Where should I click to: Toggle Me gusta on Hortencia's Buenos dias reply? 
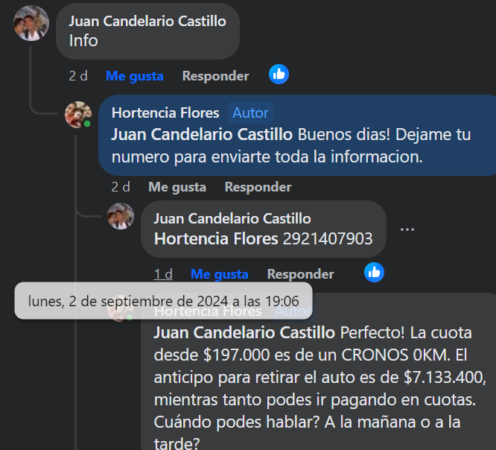coord(177,187)
